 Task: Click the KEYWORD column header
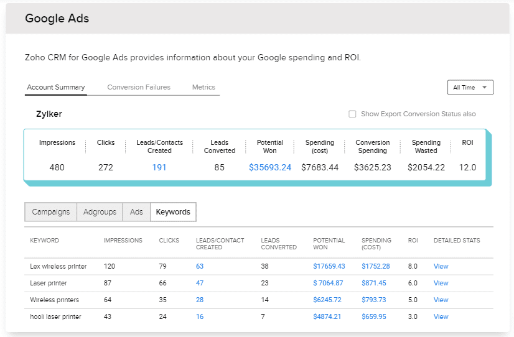tap(45, 241)
